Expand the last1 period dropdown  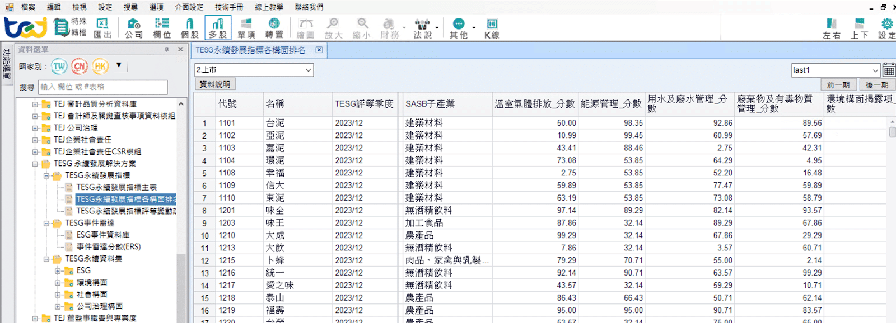(875, 70)
